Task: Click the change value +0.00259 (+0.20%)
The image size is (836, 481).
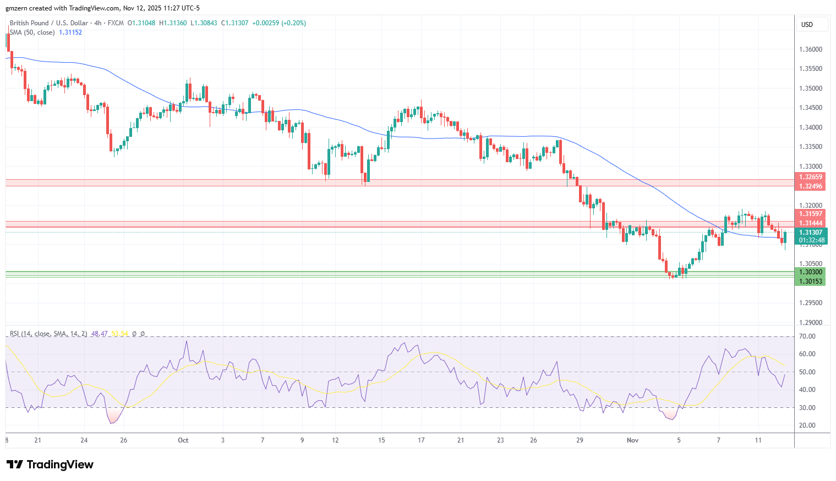Action: coord(279,23)
